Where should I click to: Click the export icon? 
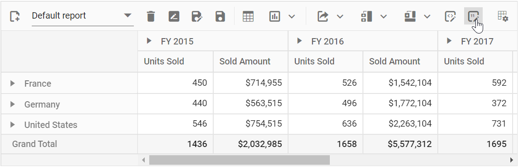point(323,16)
